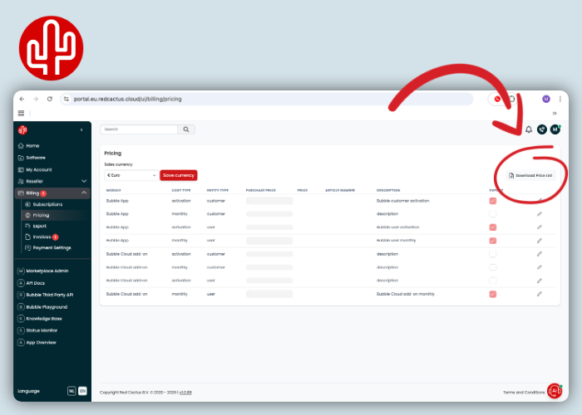Toggle export checkbox for Bubble user monthly
The width and height of the screenshot is (582, 415).
tap(493, 241)
